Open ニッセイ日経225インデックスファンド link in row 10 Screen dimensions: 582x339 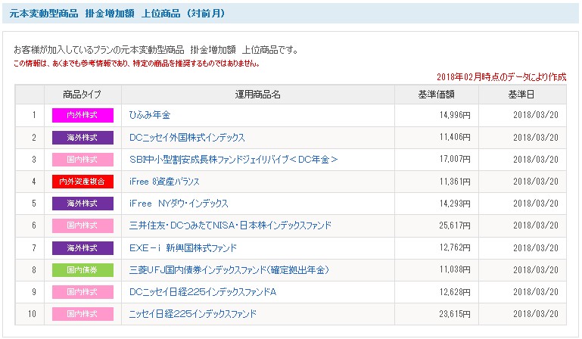[x=193, y=314]
